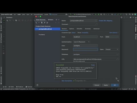Click Git push green arrow icon
The image size is (137, 103).
pyautogui.click(x=121, y=14)
